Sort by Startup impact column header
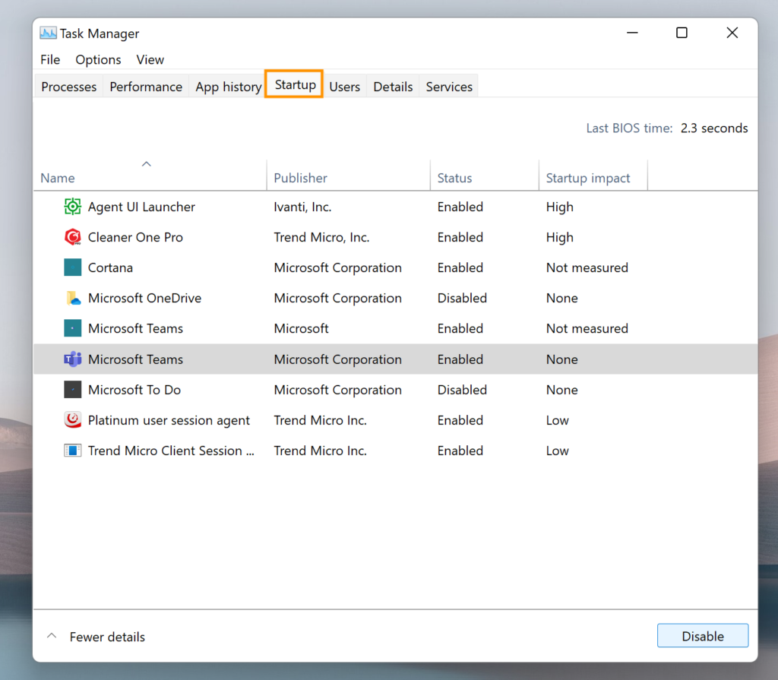 tap(588, 178)
